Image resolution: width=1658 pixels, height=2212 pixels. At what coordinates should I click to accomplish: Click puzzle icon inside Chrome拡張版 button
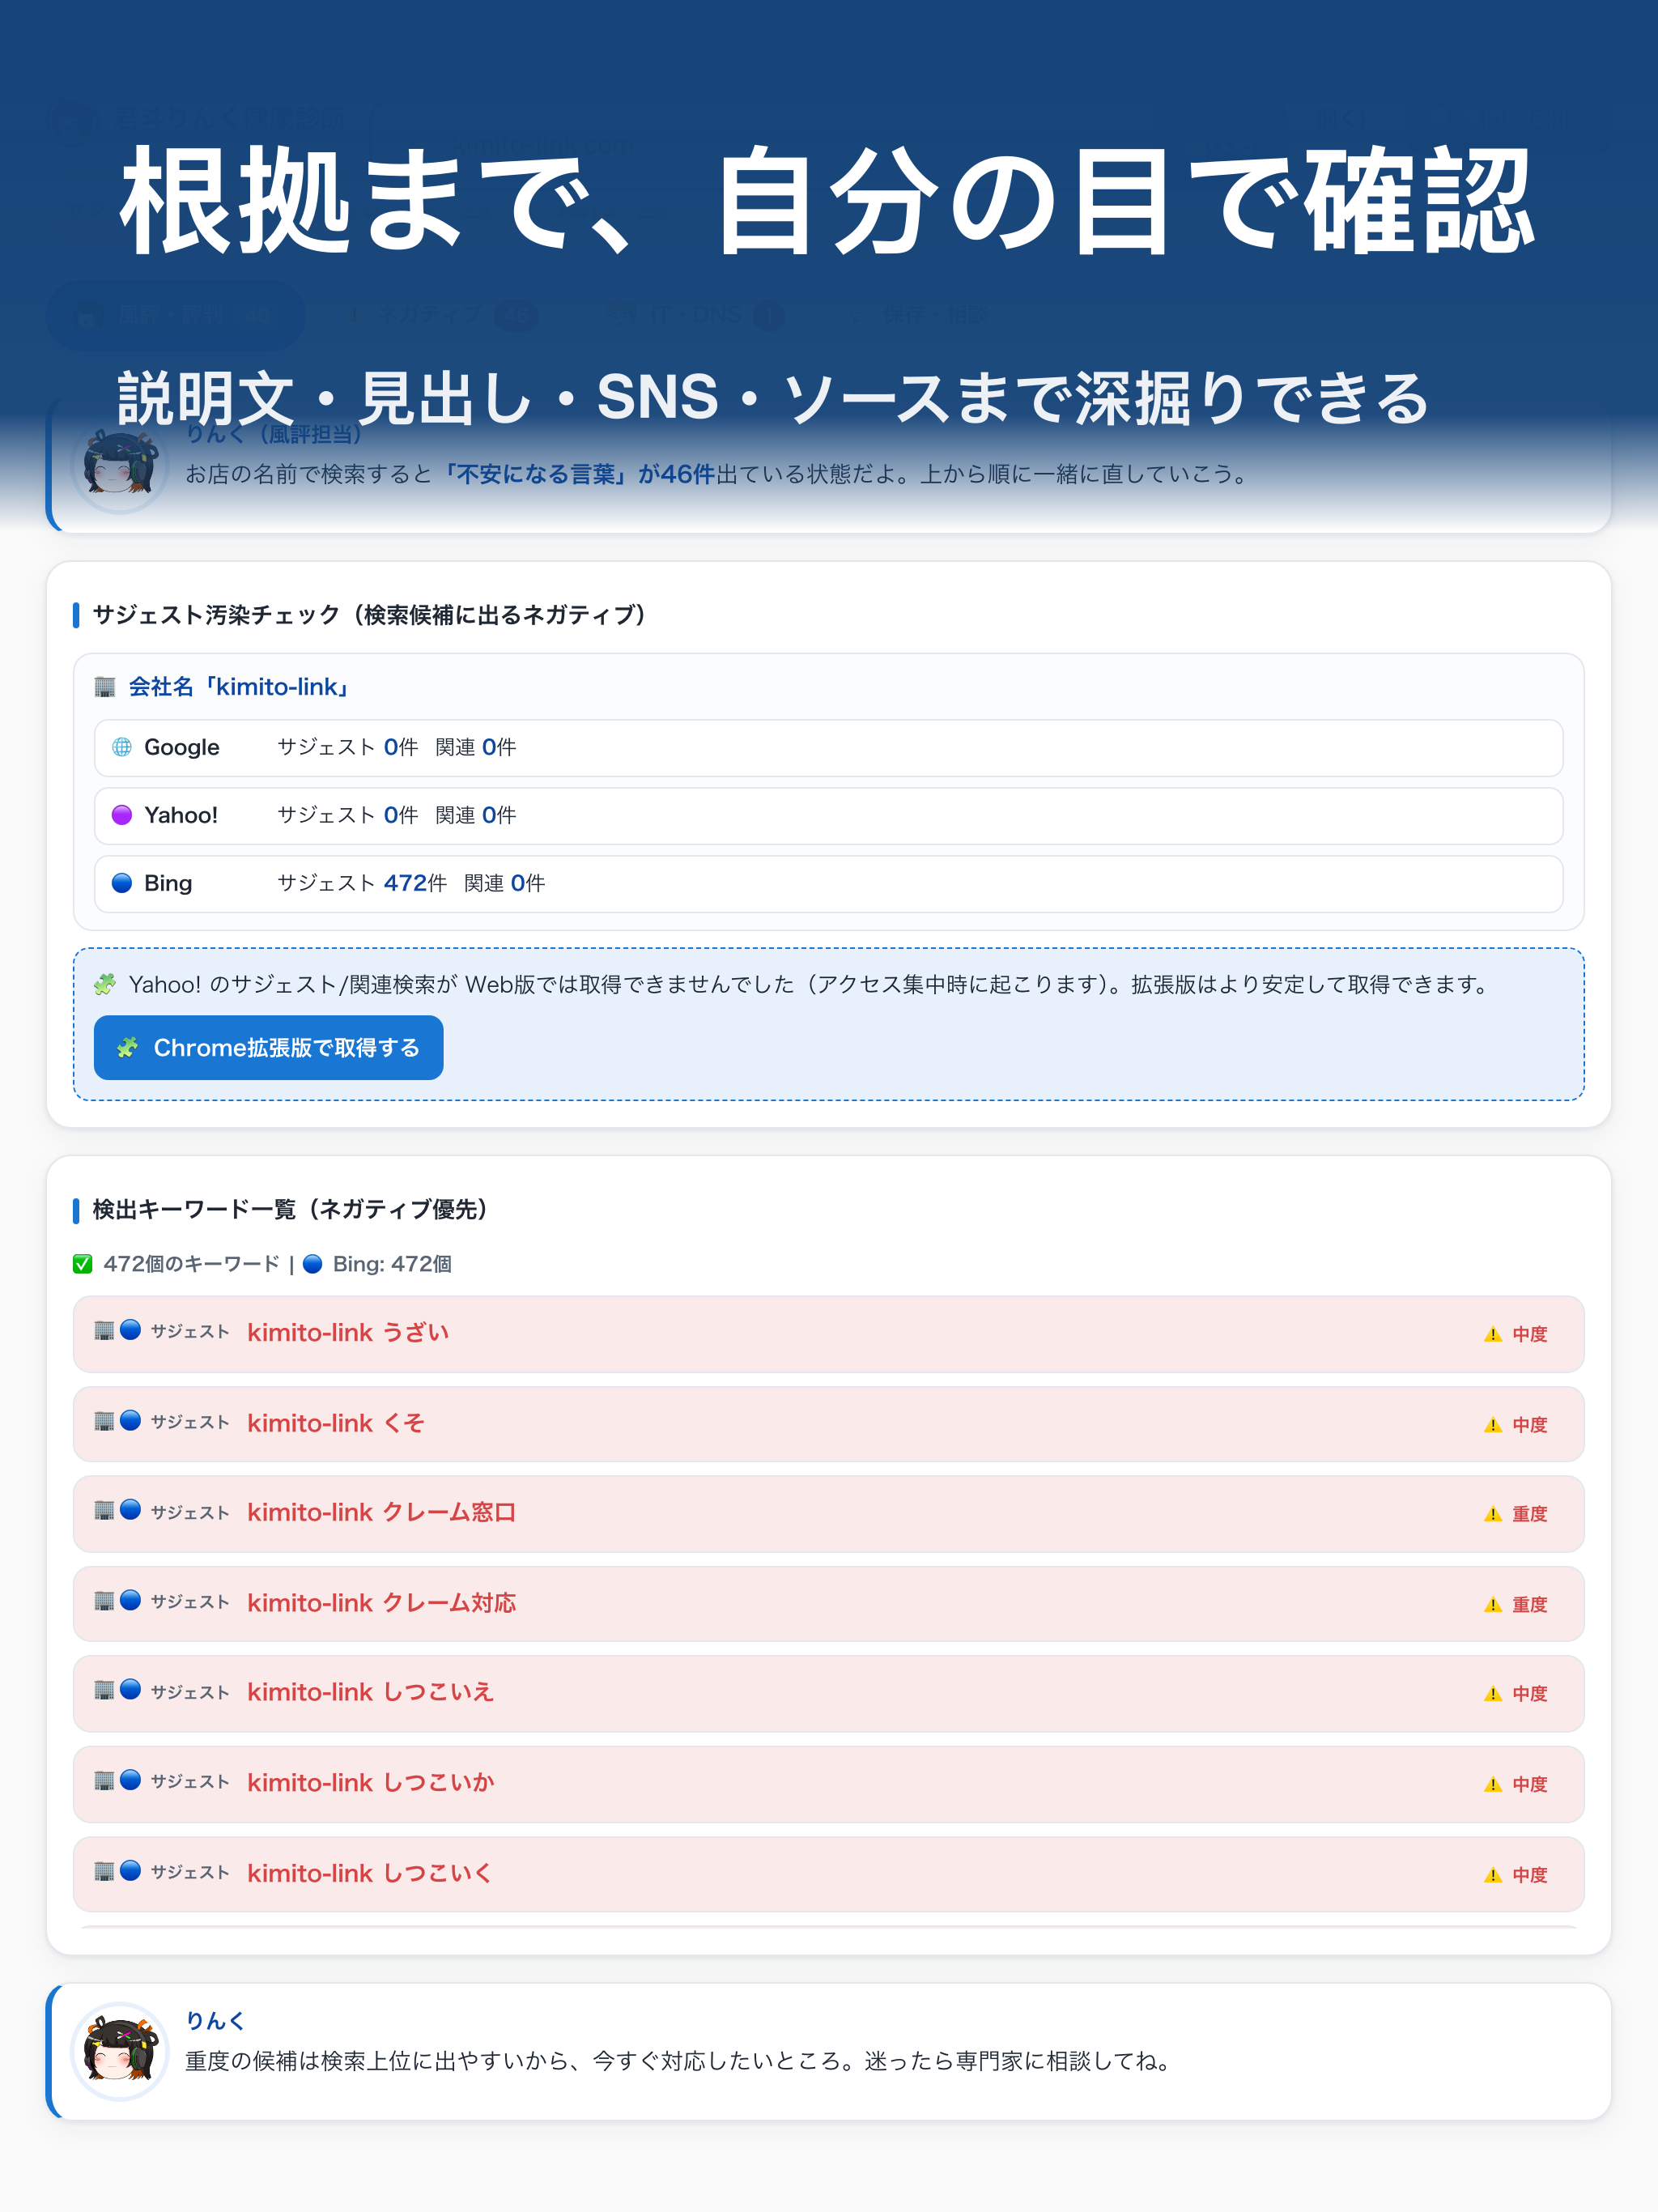[x=127, y=1048]
